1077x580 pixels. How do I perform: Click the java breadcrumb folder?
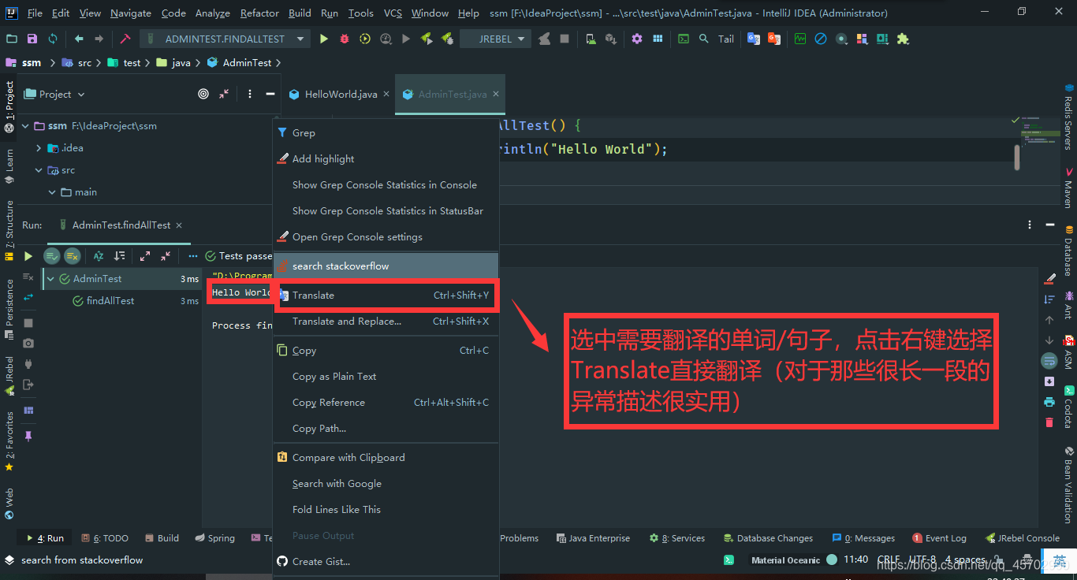(173, 62)
